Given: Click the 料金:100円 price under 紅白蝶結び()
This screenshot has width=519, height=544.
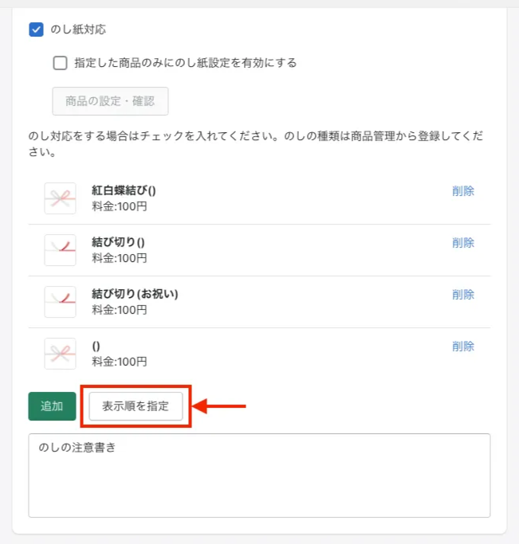Looking at the screenshot, I should 120,207.
